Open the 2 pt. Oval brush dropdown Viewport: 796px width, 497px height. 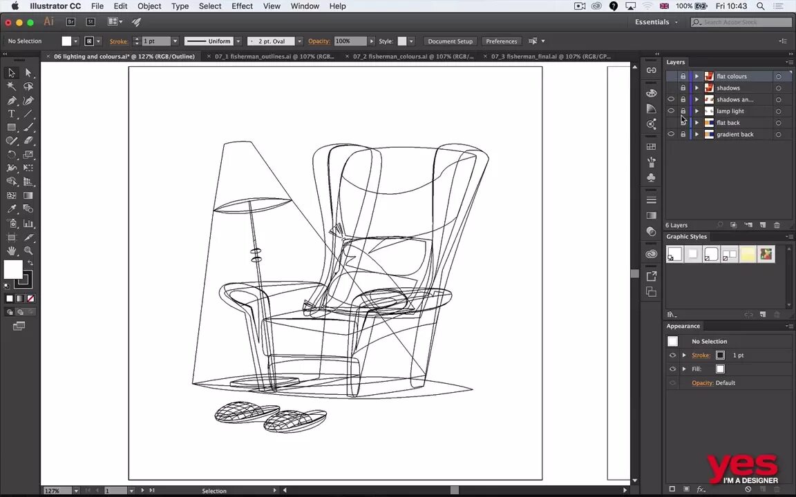click(299, 41)
